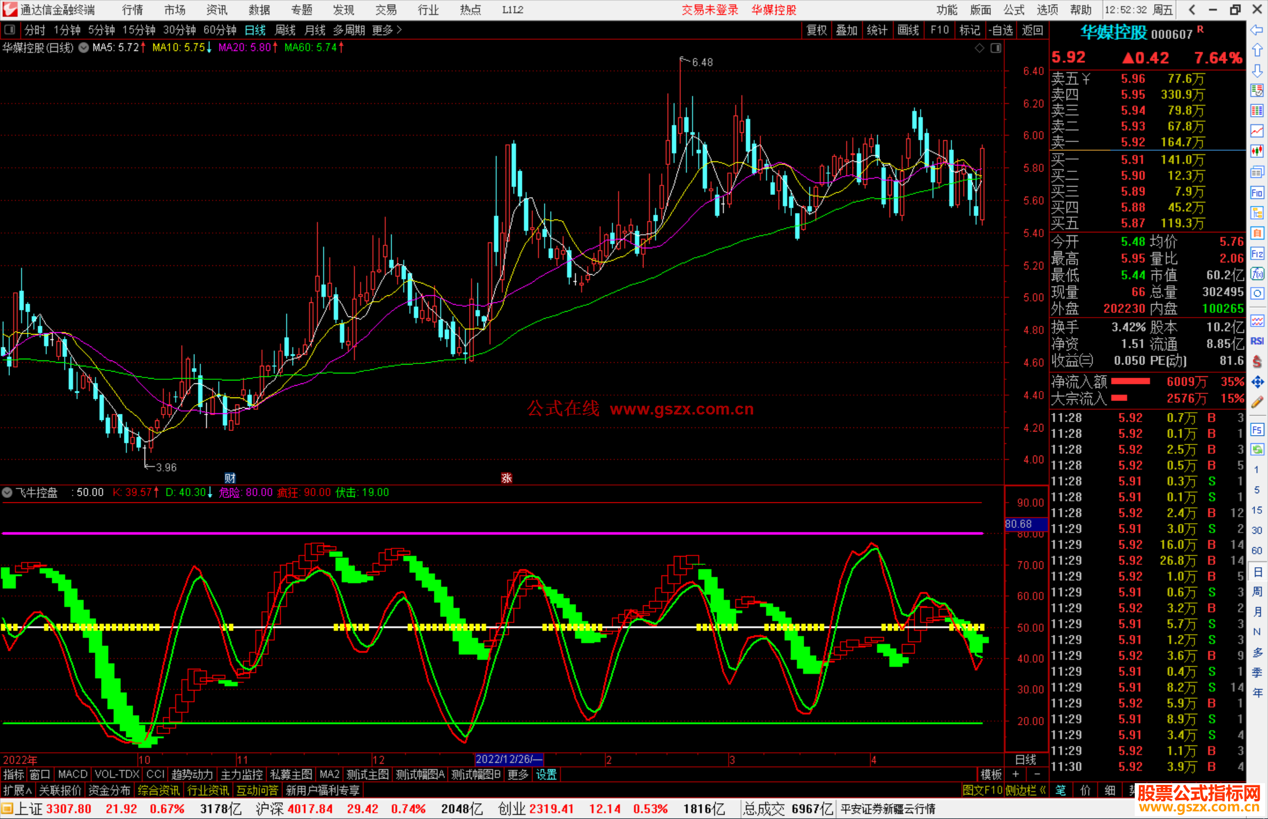The width and height of the screenshot is (1268, 819).
Task: Select the 周线 weekly period
Action: point(285,30)
